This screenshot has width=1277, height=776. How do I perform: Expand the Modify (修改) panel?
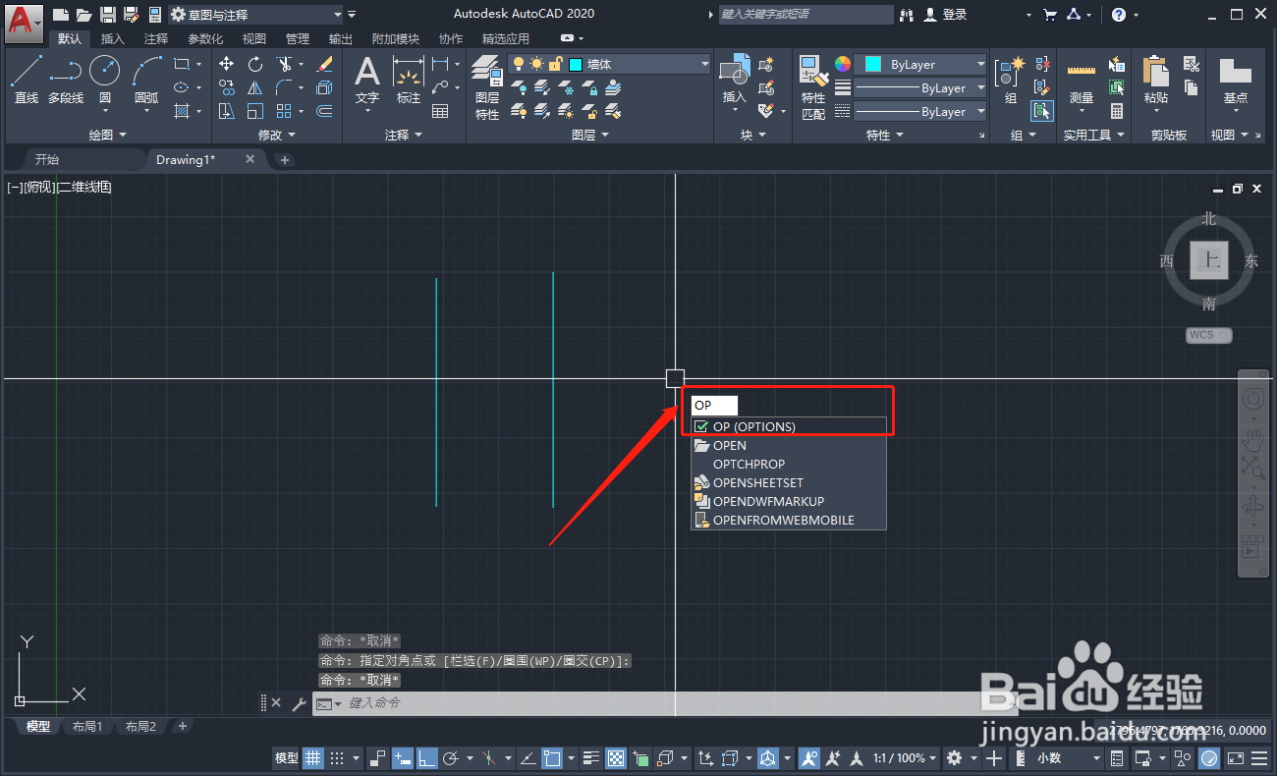(276, 135)
